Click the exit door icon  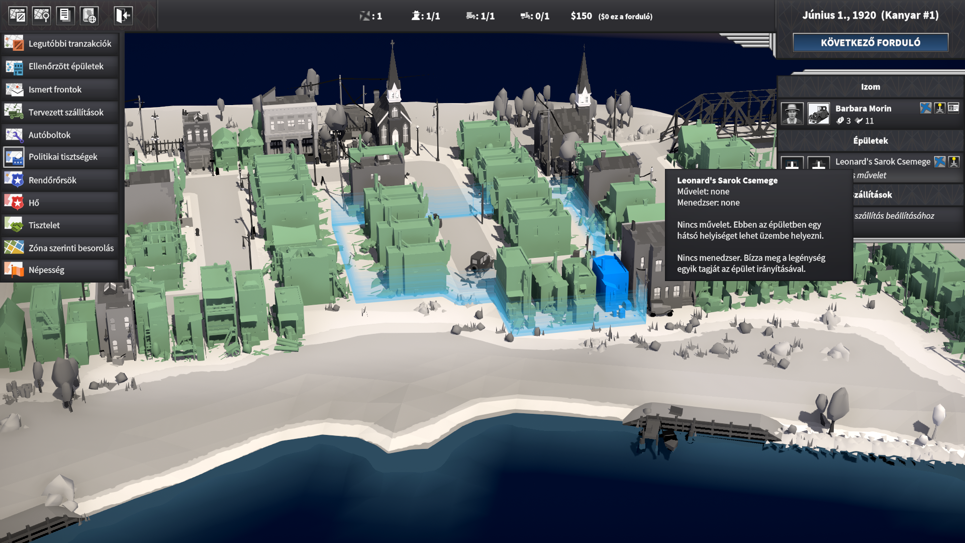tap(123, 15)
